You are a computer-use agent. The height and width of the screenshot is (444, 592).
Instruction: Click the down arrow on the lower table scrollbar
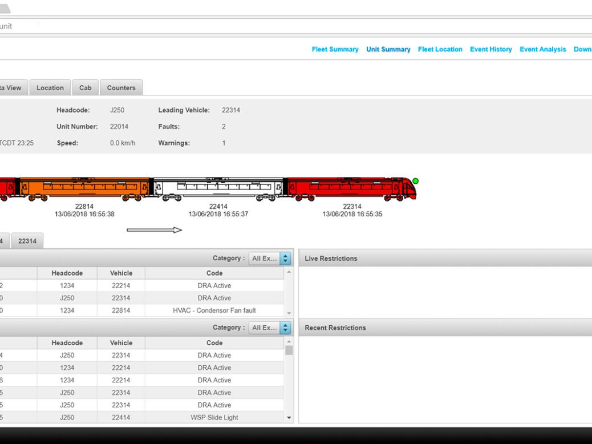tap(289, 417)
